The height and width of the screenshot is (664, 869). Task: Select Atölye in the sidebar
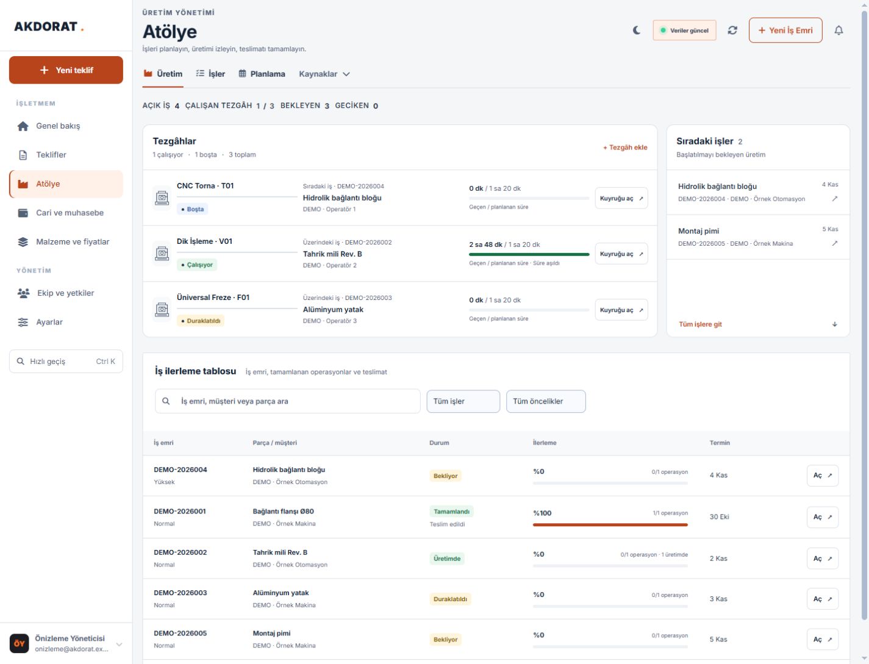point(66,184)
